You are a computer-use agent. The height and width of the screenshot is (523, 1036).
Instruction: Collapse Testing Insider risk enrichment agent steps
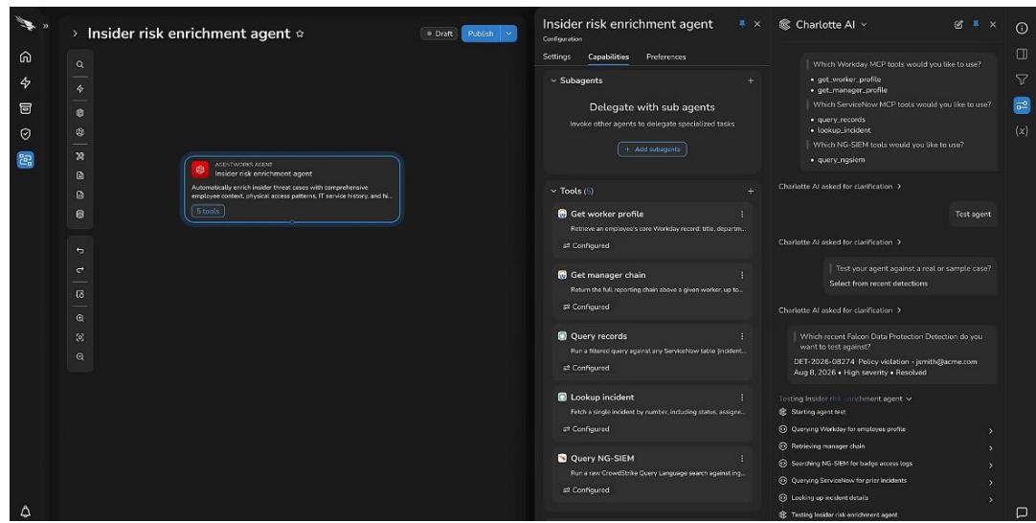(x=910, y=398)
